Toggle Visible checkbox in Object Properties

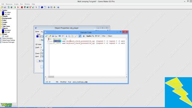(36, 44)
